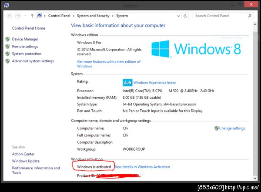The width and height of the screenshot is (261, 192).
Task: Refresh the System page
Action: click(185, 16)
